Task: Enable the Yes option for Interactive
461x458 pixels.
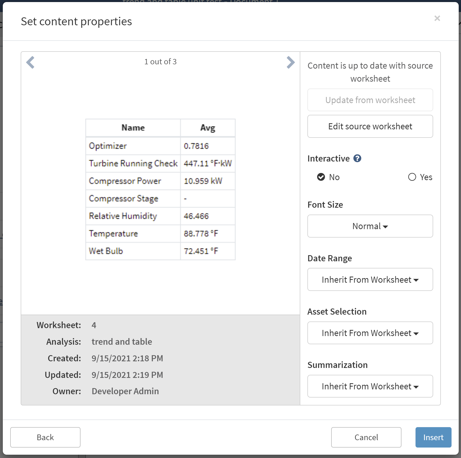Action: click(x=412, y=177)
